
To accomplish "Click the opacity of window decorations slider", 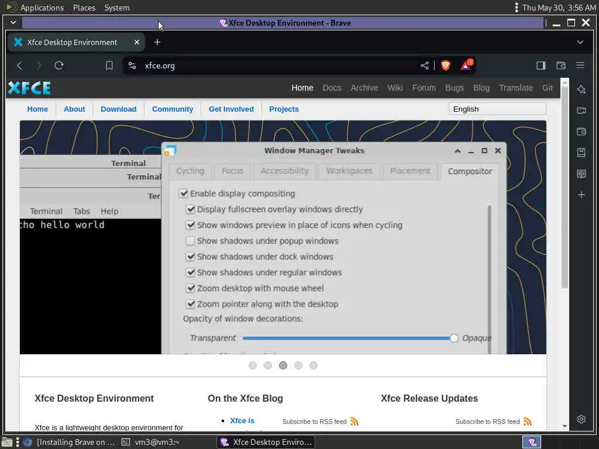I will point(348,339).
